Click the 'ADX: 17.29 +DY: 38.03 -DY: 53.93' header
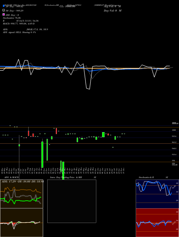Image resolution: width=179 pixels, height=237 pixels. [23, 181]
